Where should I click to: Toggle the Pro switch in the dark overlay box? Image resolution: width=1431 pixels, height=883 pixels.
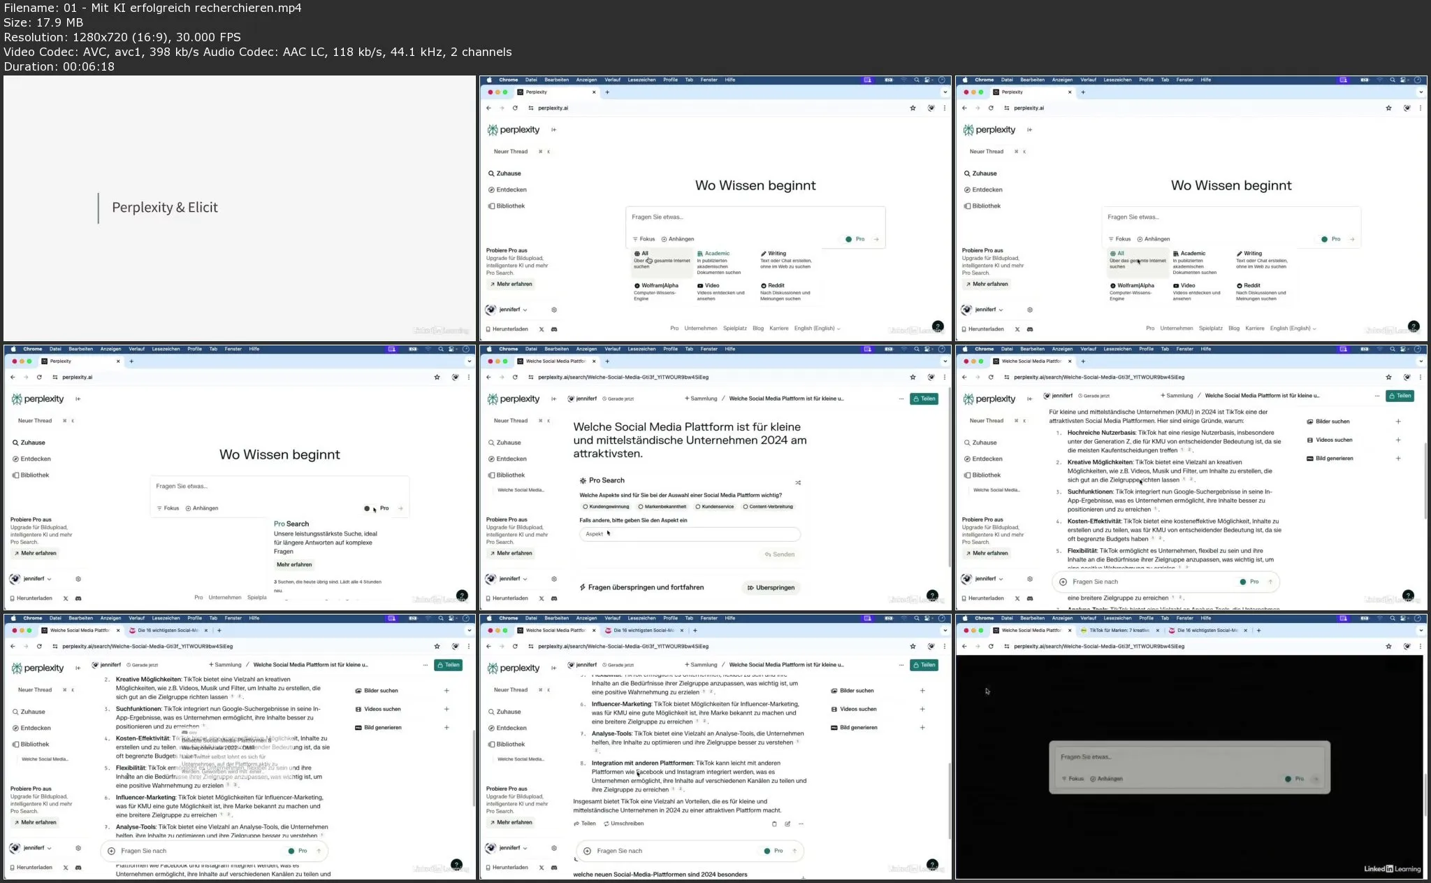[1288, 779]
